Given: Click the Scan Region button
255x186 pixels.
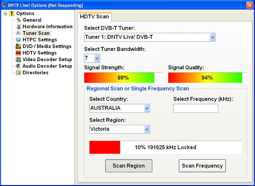Looking at the screenshot, I should tap(129, 166).
